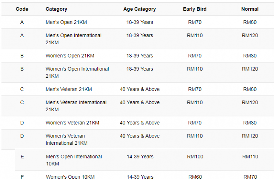This screenshot has width=274, height=179.
Task: Click the Normal column header
Action: point(250,9)
